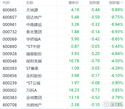Click stock code 000926

point(10,54)
